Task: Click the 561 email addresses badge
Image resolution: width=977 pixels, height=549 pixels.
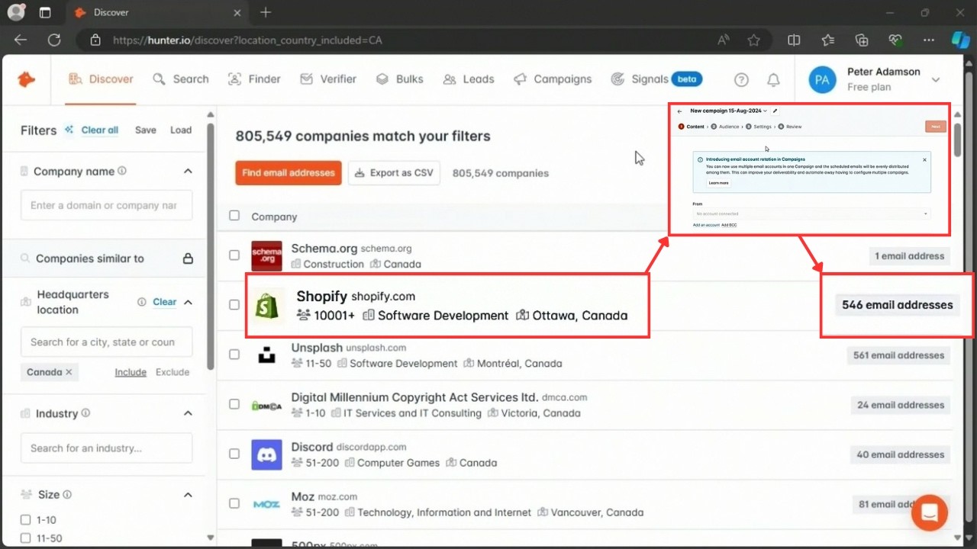Action: 898,355
